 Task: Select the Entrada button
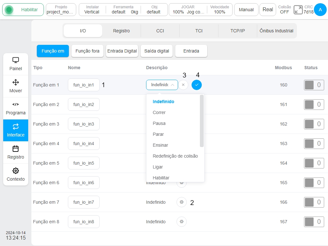tap(191, 51)
